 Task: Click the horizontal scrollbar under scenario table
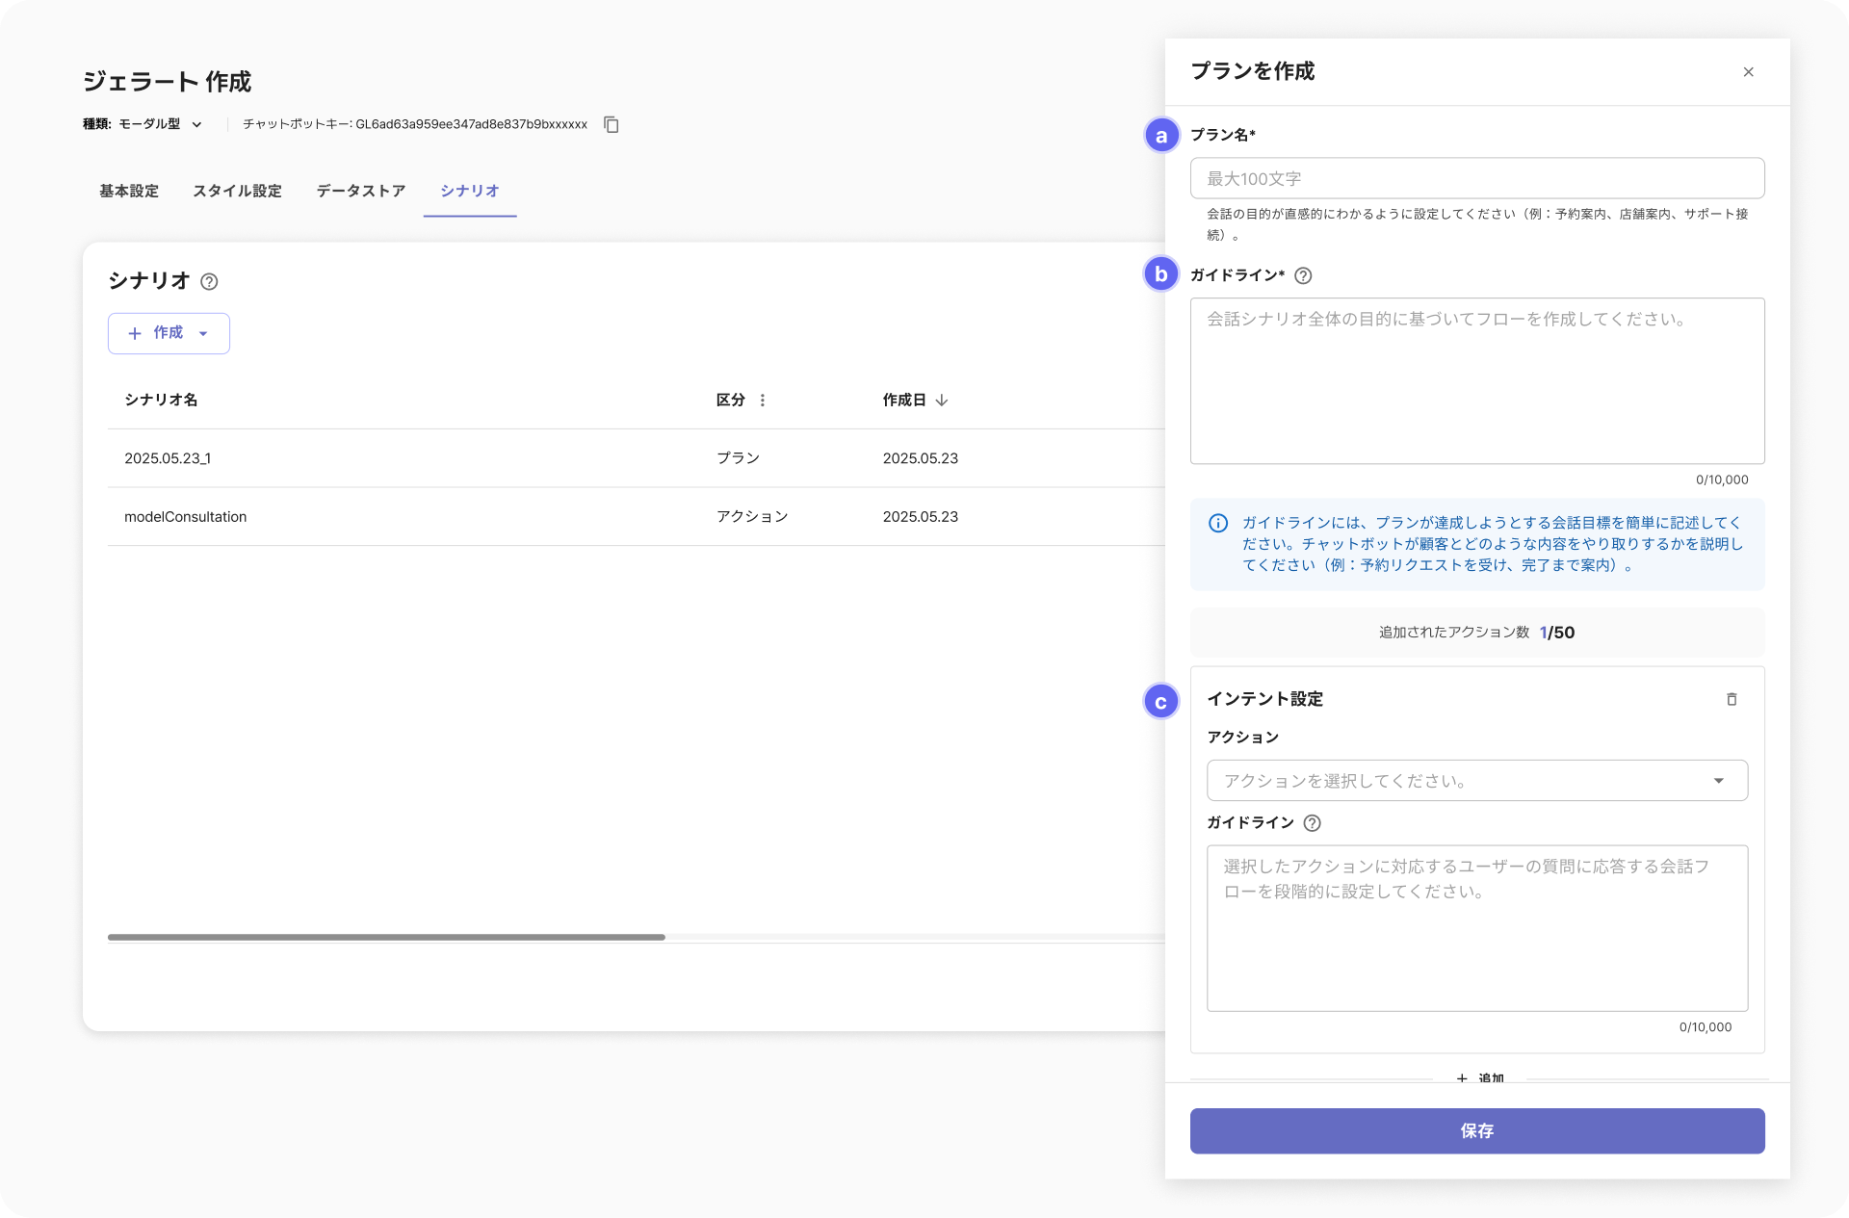(x=386, y=937)
